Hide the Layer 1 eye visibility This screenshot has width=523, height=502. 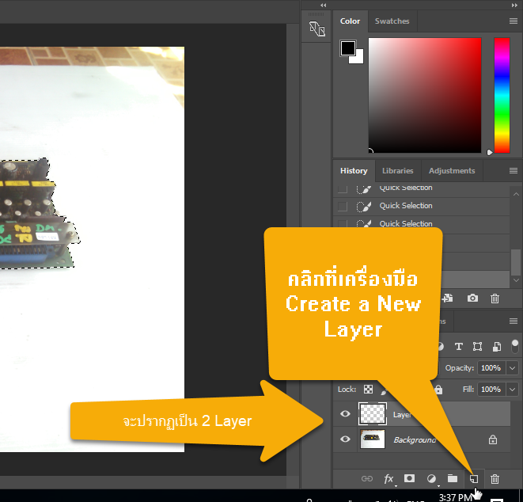(x=345, y=413)
